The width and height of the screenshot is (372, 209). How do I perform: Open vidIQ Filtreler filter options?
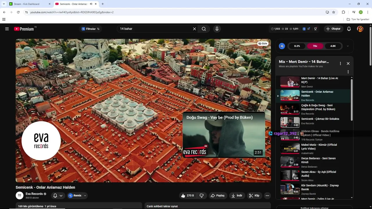[x=91, y=29]
